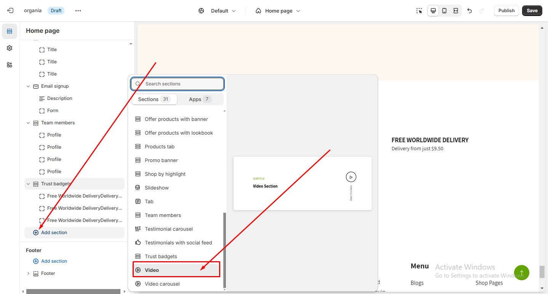Click the FREE WORLDWIDE DELIVERY heading
Screen dimensions: 548x294
tap(430, 140)
